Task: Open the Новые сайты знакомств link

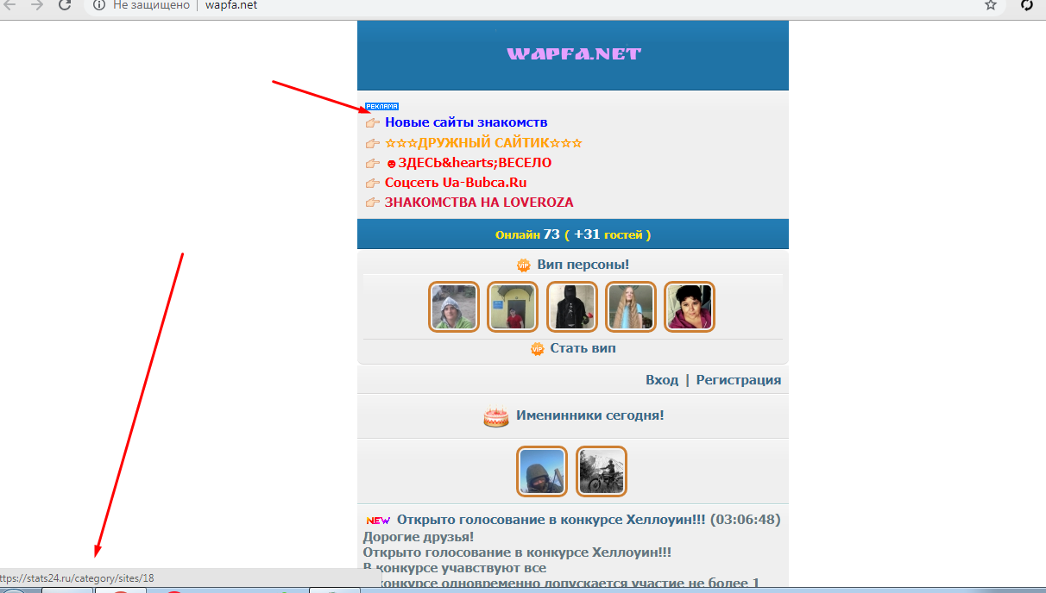Action: pyautogui.click(x=466, y=122)
